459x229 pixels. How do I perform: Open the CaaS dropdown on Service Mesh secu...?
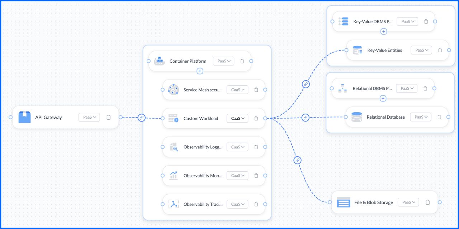[x=237, y=90]
